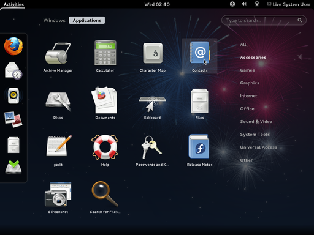Show All application categories
The image size is (314, 235).
click(243, 45)
